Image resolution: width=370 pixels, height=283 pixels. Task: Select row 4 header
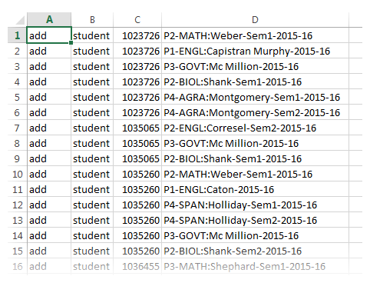click(17, 82)
